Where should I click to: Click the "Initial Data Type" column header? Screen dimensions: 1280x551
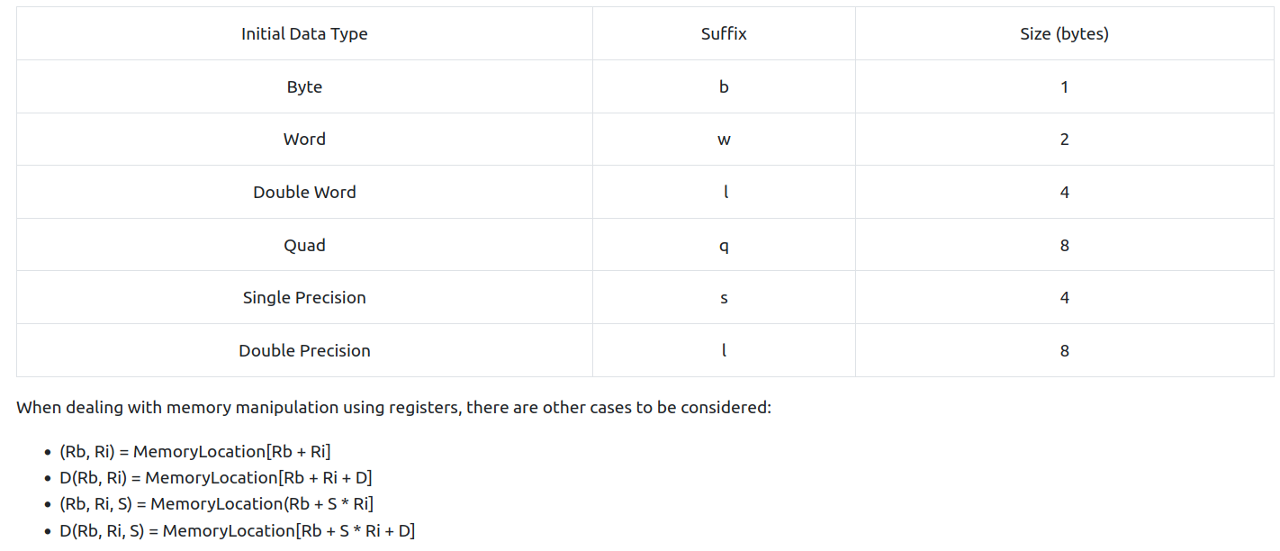click(304, 34)
